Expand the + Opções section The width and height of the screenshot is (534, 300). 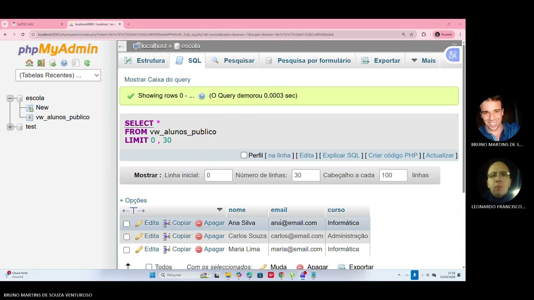pyautogui.click(x=133, y=200)
